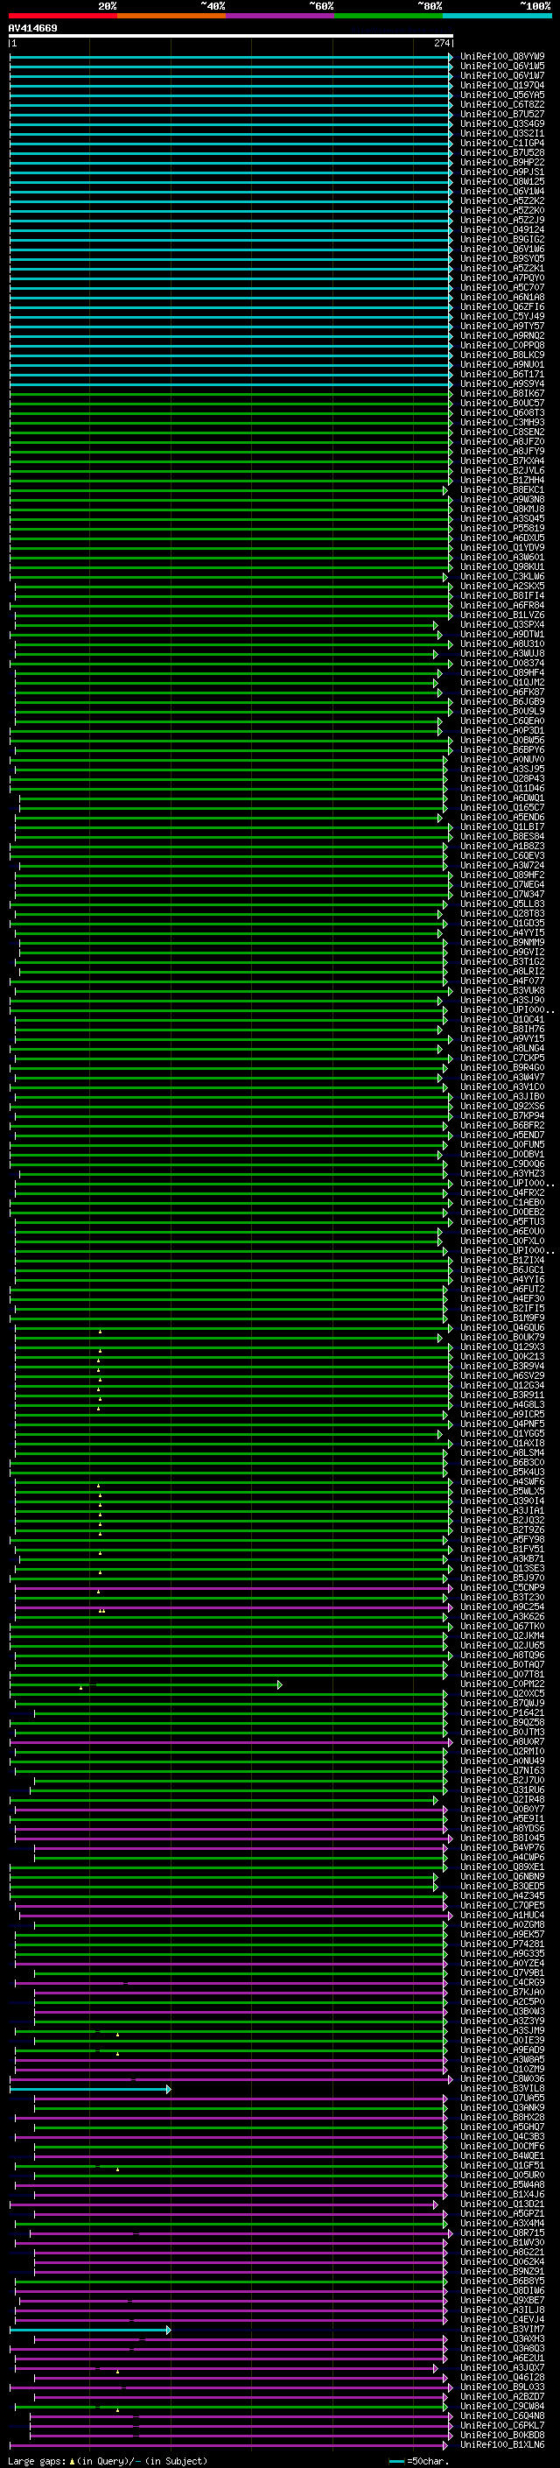Click the red 20% identity color segment

(63, 16)
